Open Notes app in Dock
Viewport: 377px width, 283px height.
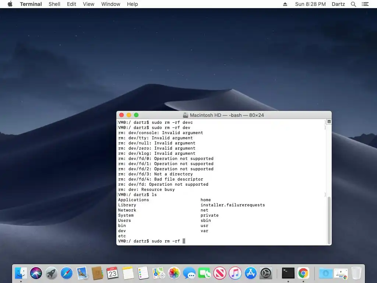click(128, 273)
